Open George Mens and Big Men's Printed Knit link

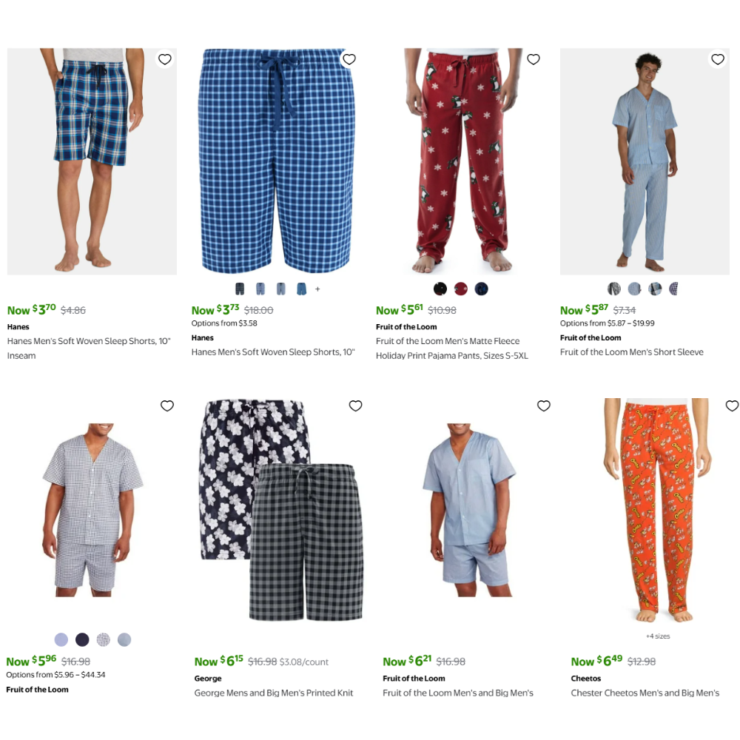tap(274, 693)
